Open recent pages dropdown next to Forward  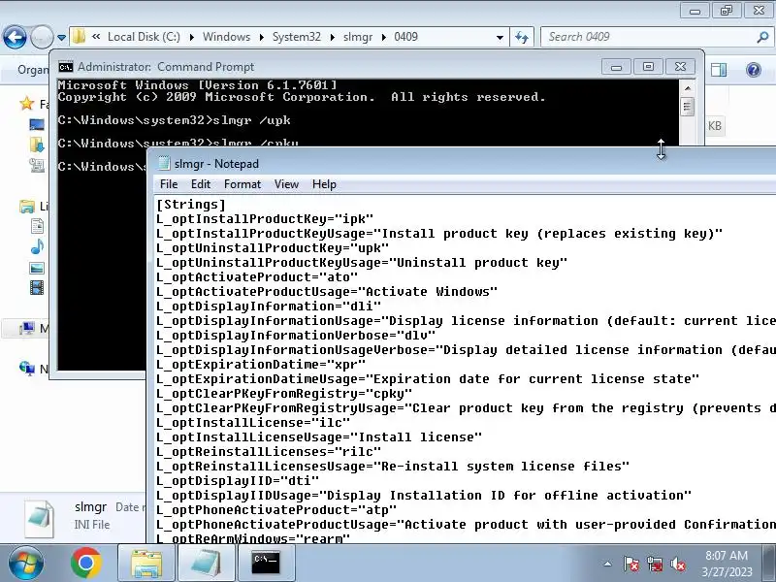pyautogui.click(x=61, y=38)
